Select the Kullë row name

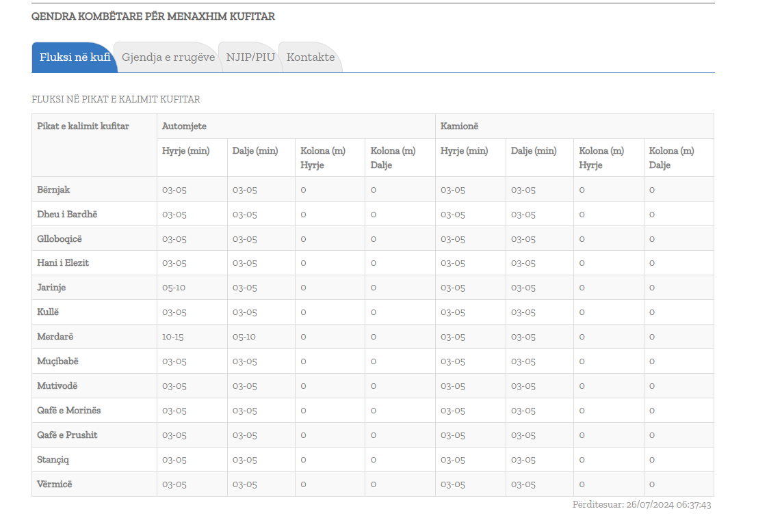click(48, 312)
